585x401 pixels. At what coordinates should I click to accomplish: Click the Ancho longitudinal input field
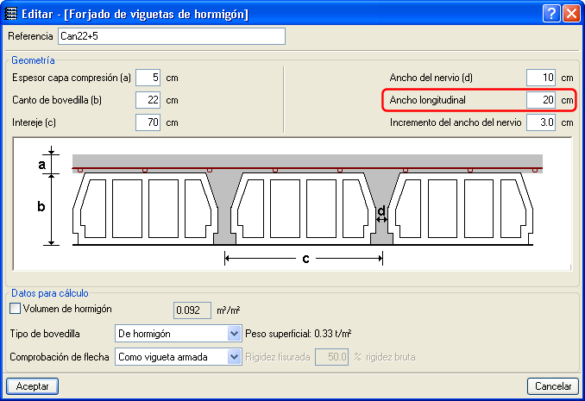click(x=541, y=100)
